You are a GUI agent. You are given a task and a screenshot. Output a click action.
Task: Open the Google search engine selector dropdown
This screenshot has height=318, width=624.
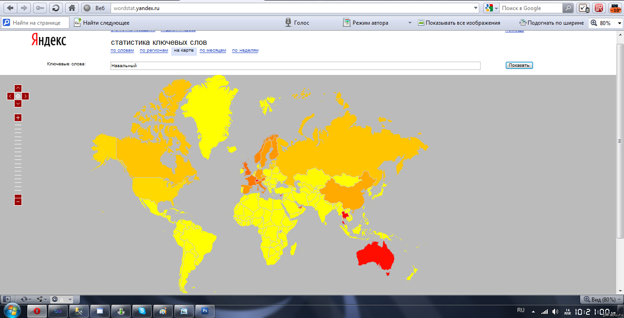coord(492,8)
